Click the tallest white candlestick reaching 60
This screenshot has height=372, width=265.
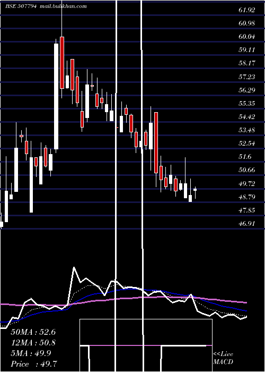[56, 96]
